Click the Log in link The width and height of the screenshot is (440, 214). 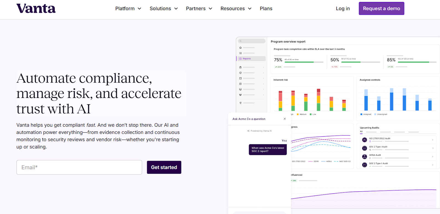343,9
